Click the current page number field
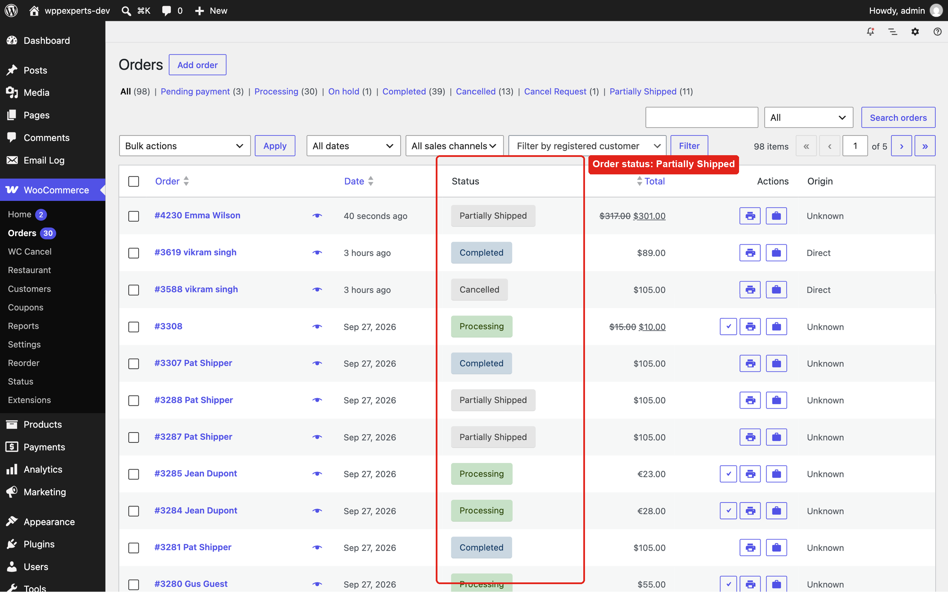Viewport: 948px width, 592px height. coord(855,146)
